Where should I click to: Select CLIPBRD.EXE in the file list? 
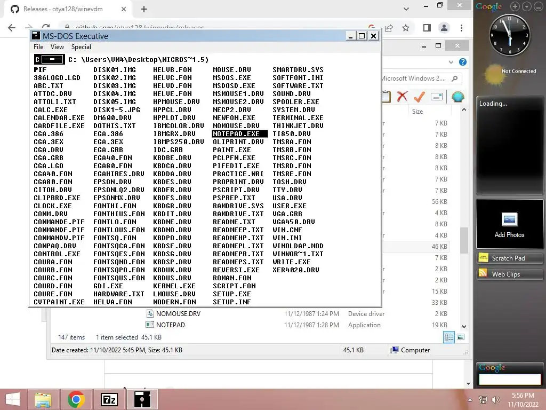(x=57, y=198)
